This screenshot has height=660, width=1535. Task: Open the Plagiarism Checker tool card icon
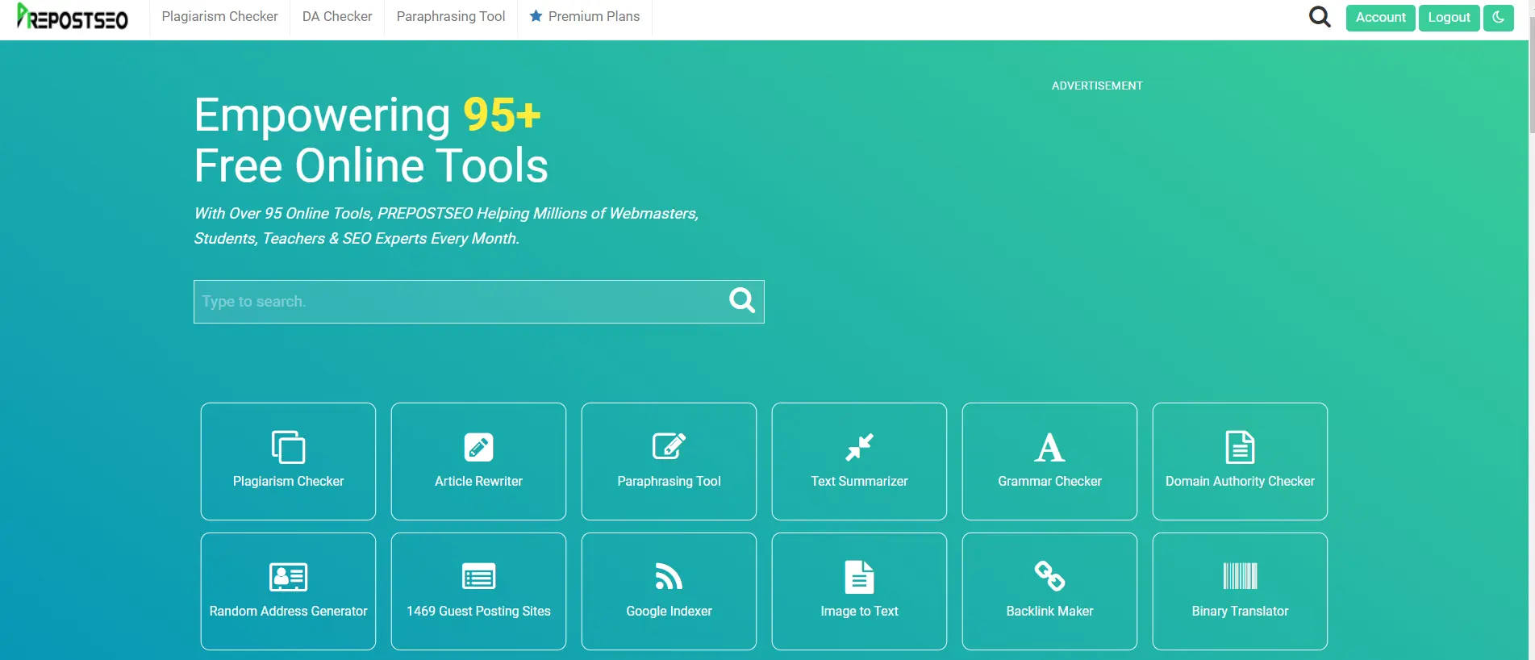pyautogui.click(x=288, y=447)
